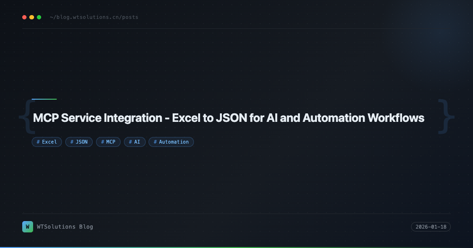Select the # AI tag

[134, 142]
